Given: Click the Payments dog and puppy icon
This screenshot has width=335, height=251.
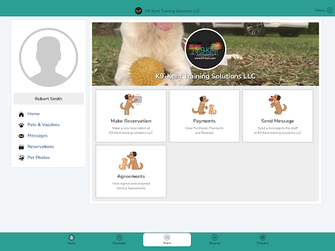Looking at the screenshot, I should (204, 105).
